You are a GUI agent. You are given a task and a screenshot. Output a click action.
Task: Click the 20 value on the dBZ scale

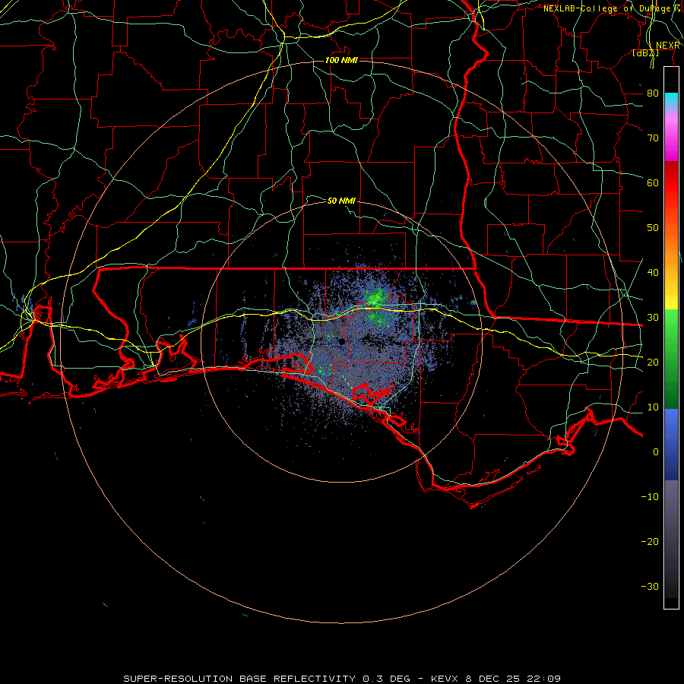(653, 362)
